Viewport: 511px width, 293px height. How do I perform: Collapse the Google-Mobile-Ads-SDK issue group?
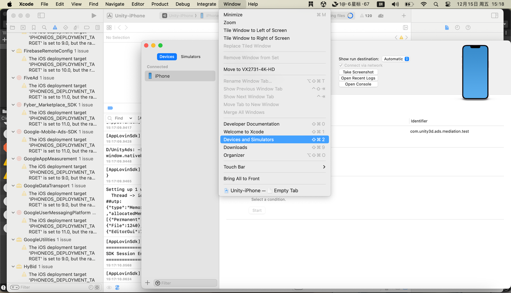pyautogui.click(x=13, y=132)
